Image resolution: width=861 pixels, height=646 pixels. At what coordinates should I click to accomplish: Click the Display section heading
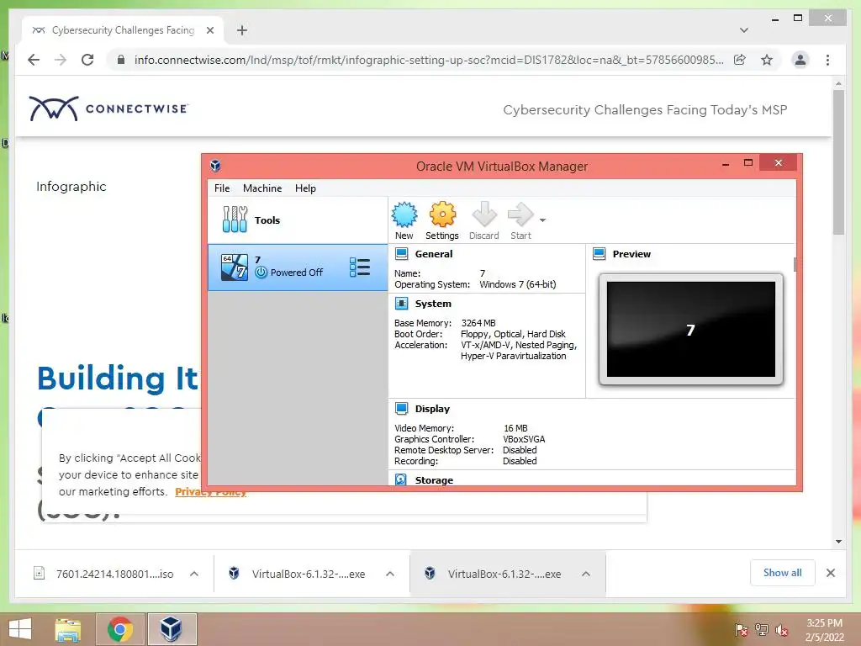click(x=432, y=409)
